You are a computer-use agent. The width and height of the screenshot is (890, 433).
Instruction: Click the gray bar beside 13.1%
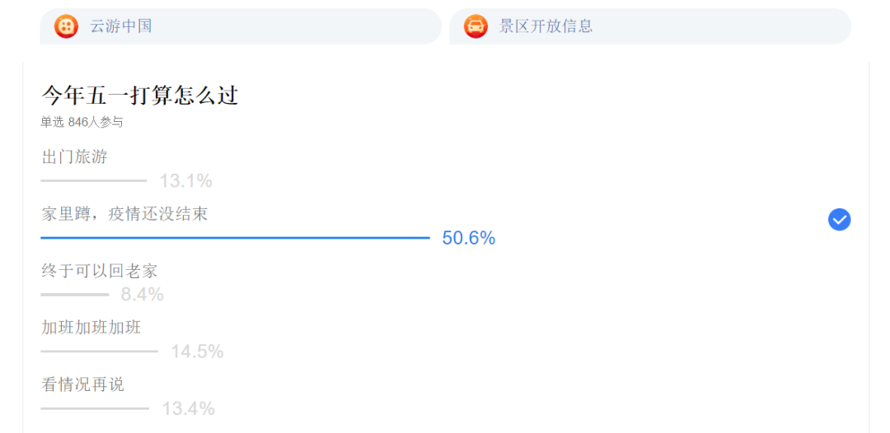93,180
